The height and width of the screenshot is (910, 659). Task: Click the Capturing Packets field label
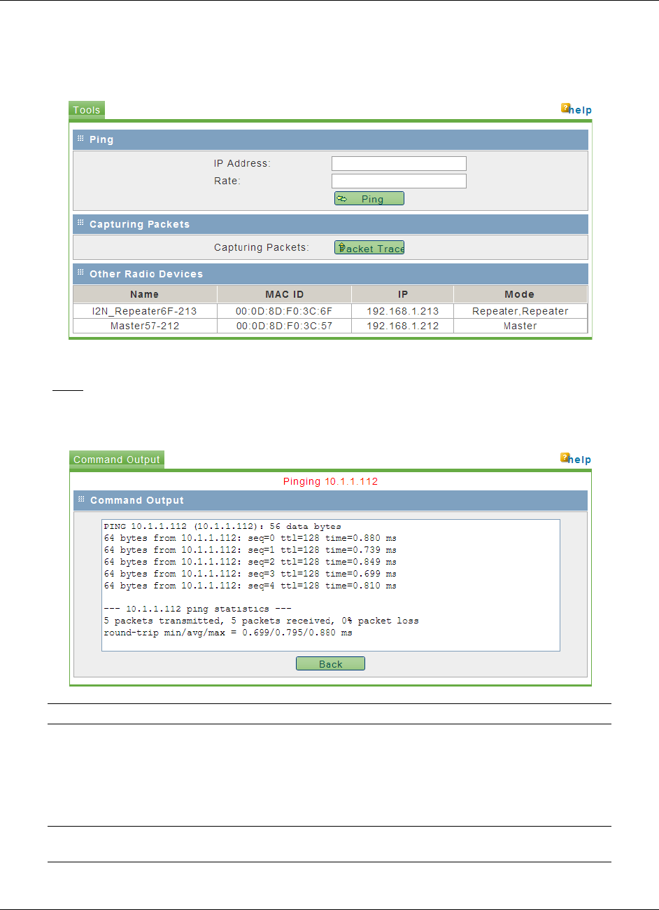(262, 247)
